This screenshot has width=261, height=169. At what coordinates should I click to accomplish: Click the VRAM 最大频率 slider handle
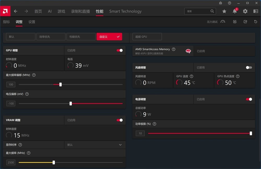point(54,162)
